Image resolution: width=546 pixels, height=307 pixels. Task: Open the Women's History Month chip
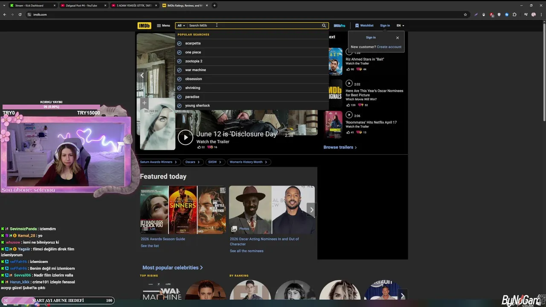pyautogui.click(x=248, y=162)
